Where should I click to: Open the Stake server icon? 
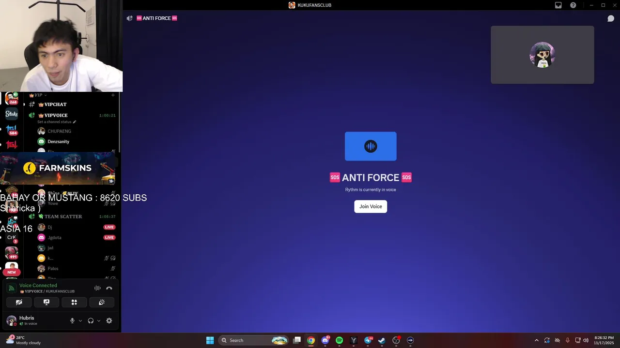click(12, 114)
